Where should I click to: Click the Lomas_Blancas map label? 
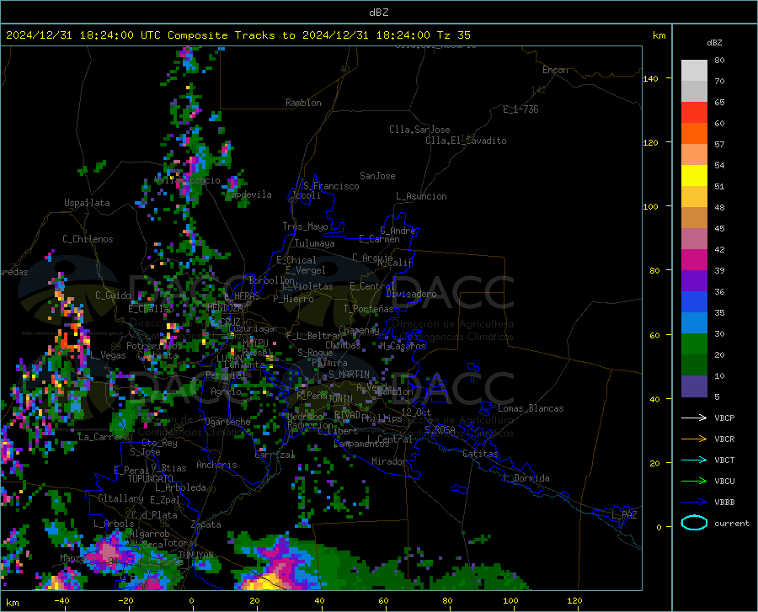(x=531, y=408)
